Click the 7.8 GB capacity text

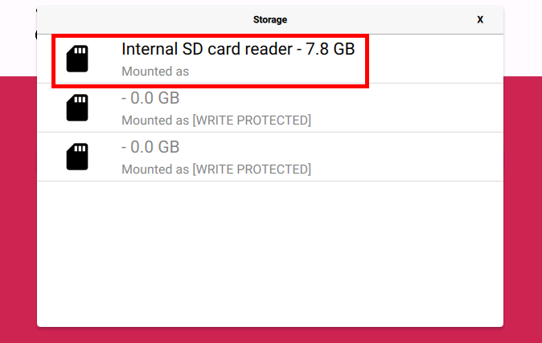pos(330,48)
